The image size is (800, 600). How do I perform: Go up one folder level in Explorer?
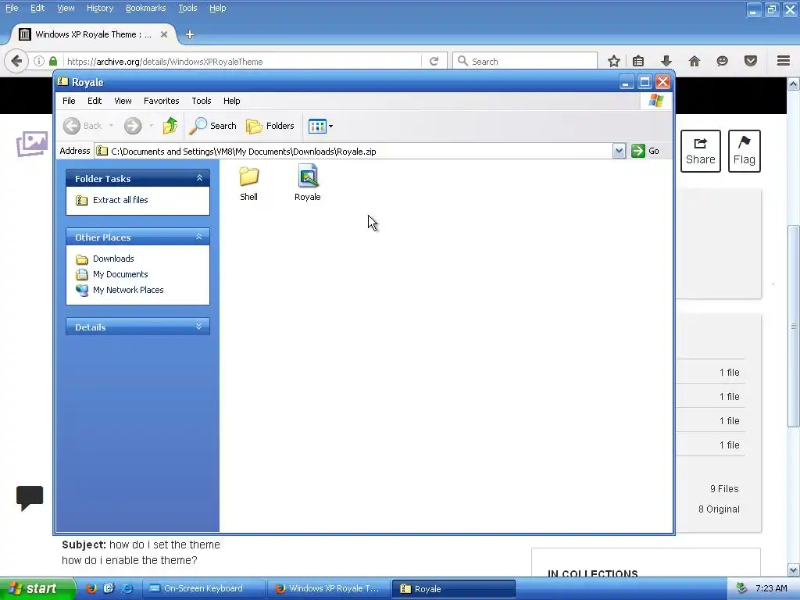tap(170, 126)
